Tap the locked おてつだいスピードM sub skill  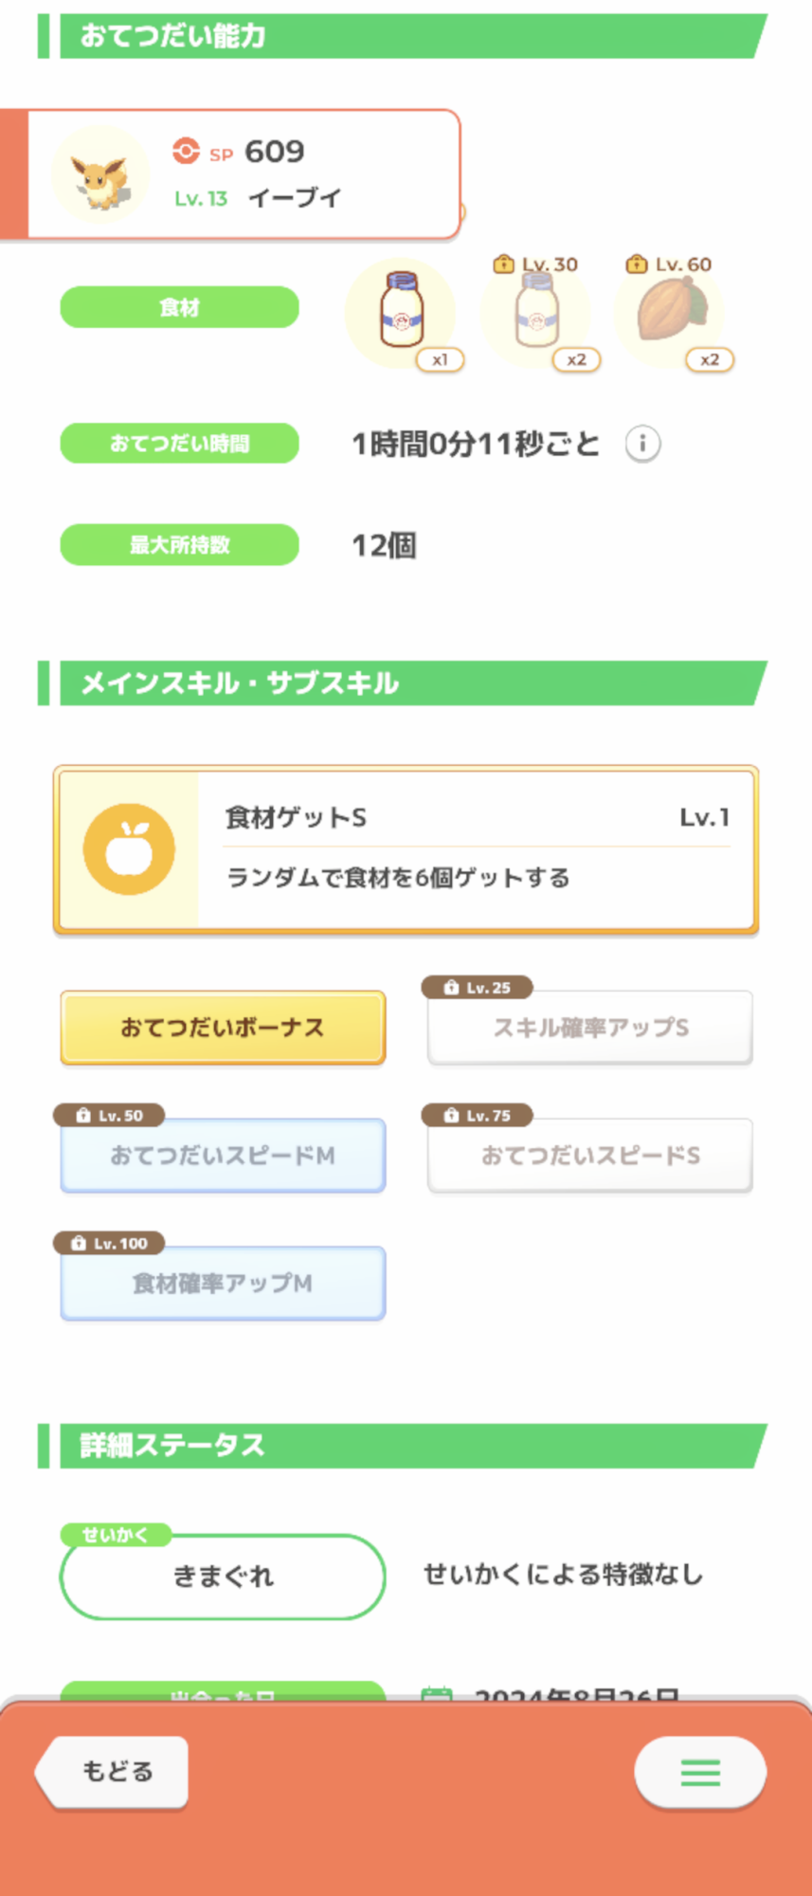click(x=223, y=1156)
